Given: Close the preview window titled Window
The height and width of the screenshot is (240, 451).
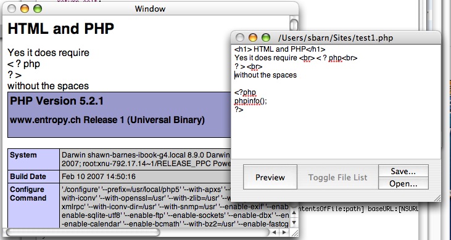Looking at the screenshot, I should (12, 9).
